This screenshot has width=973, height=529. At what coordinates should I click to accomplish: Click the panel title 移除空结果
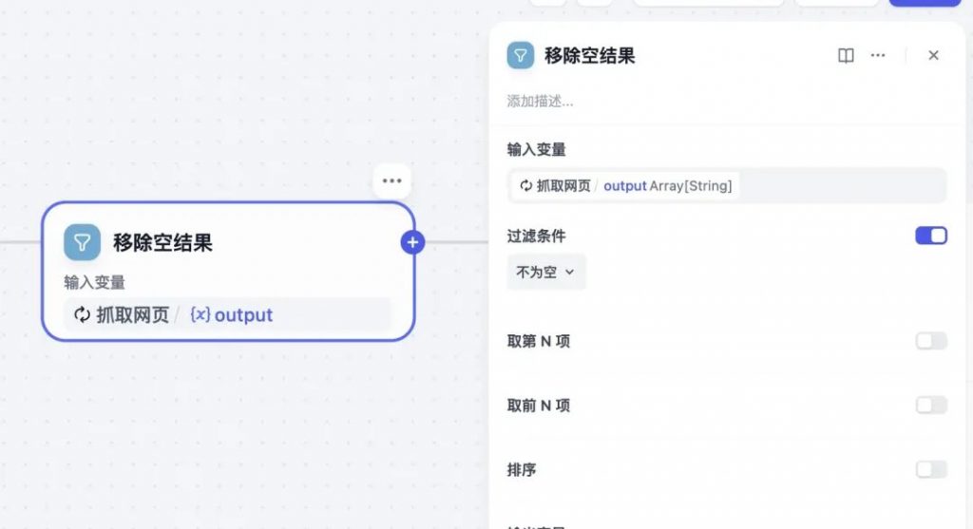point(589,56)
